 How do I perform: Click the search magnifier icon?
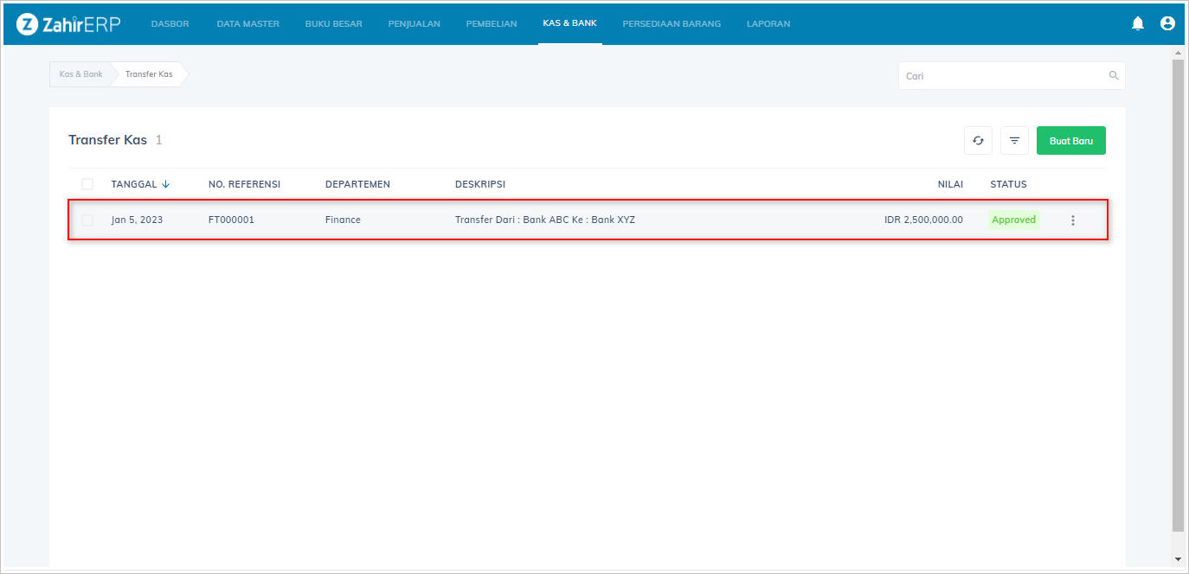coord(1114,76)
